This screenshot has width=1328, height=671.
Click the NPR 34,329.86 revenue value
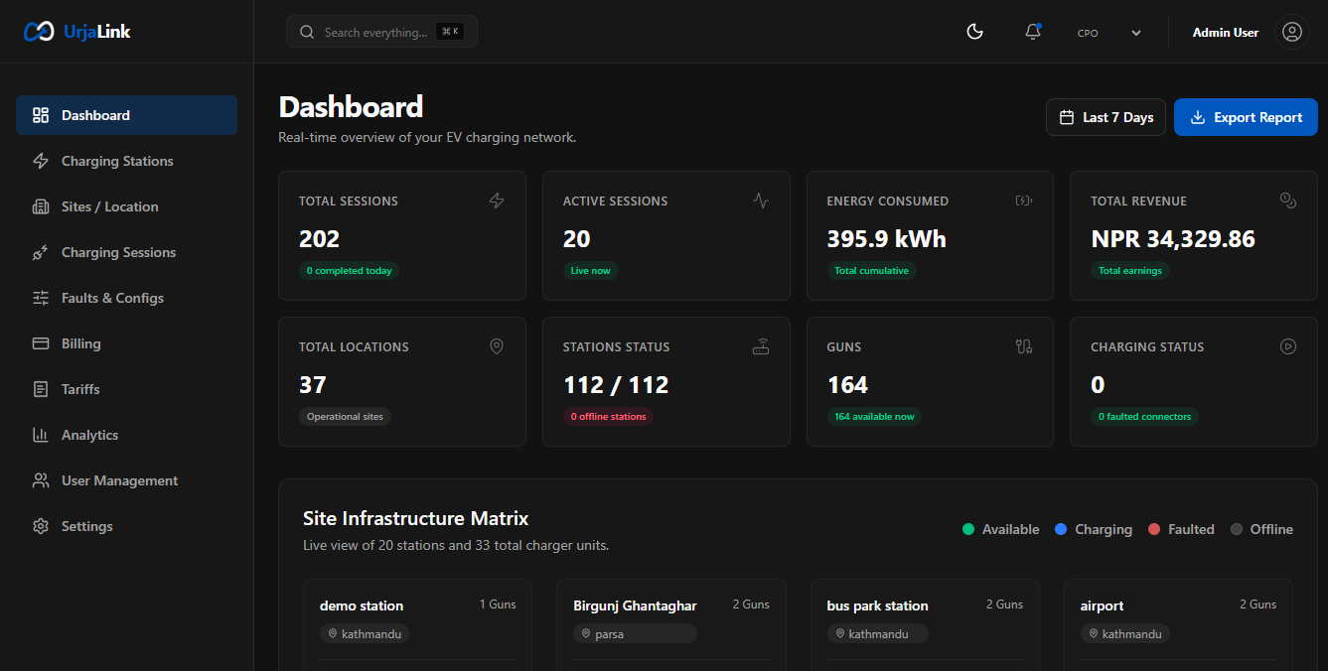click(x=1173, y=239)
